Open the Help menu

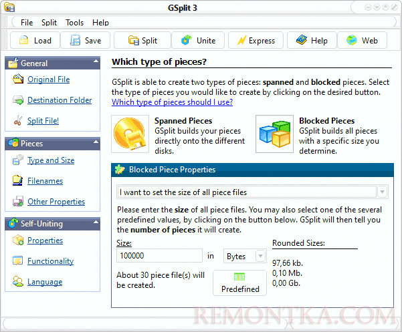coord(100,23)
